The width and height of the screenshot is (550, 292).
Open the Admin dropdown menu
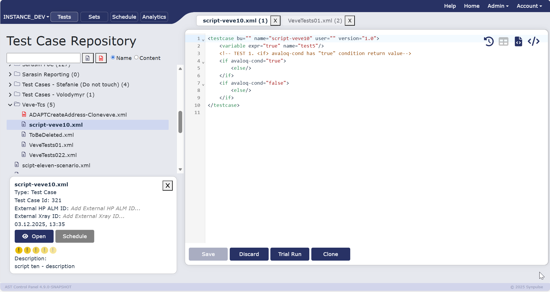click(498, 6)
